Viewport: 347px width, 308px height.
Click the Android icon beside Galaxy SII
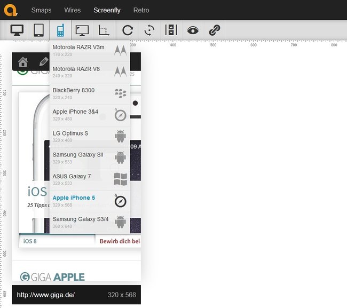121,157
